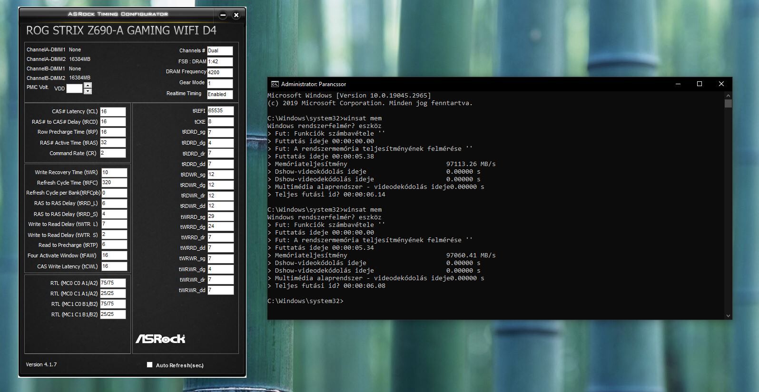Click the Row Precharge Time (tRP) field
Screen dimensions: 759x392
[113, 132]
